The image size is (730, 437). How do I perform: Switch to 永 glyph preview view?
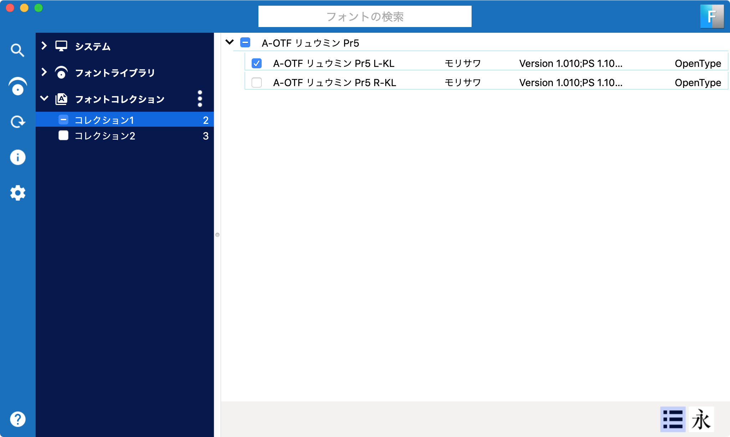(x=701, y=419)
